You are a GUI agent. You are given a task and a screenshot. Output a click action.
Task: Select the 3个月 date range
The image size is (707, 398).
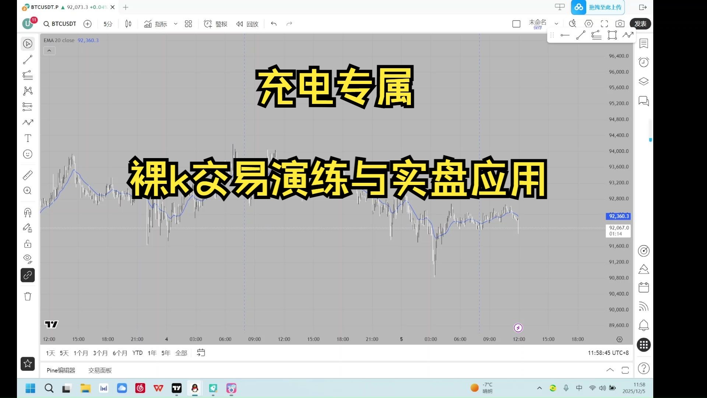tap(100, 353)
